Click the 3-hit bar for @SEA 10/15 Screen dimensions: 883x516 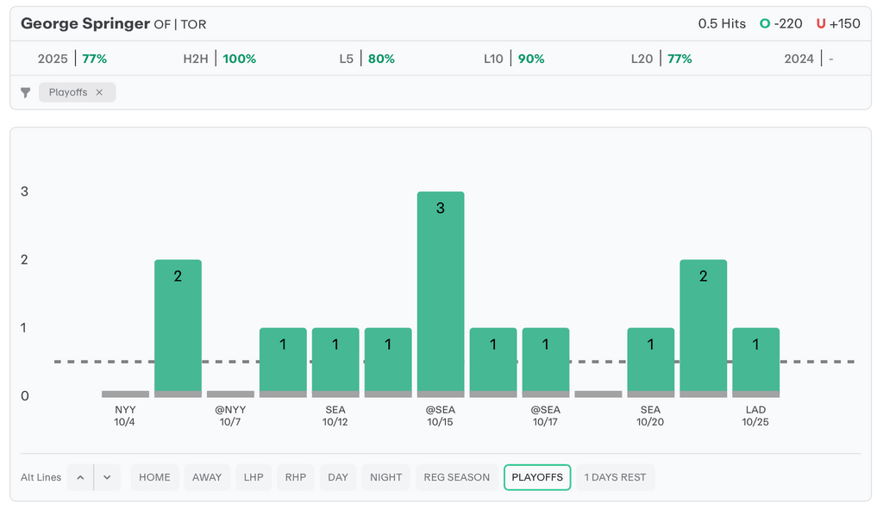[x=441, y=293]
